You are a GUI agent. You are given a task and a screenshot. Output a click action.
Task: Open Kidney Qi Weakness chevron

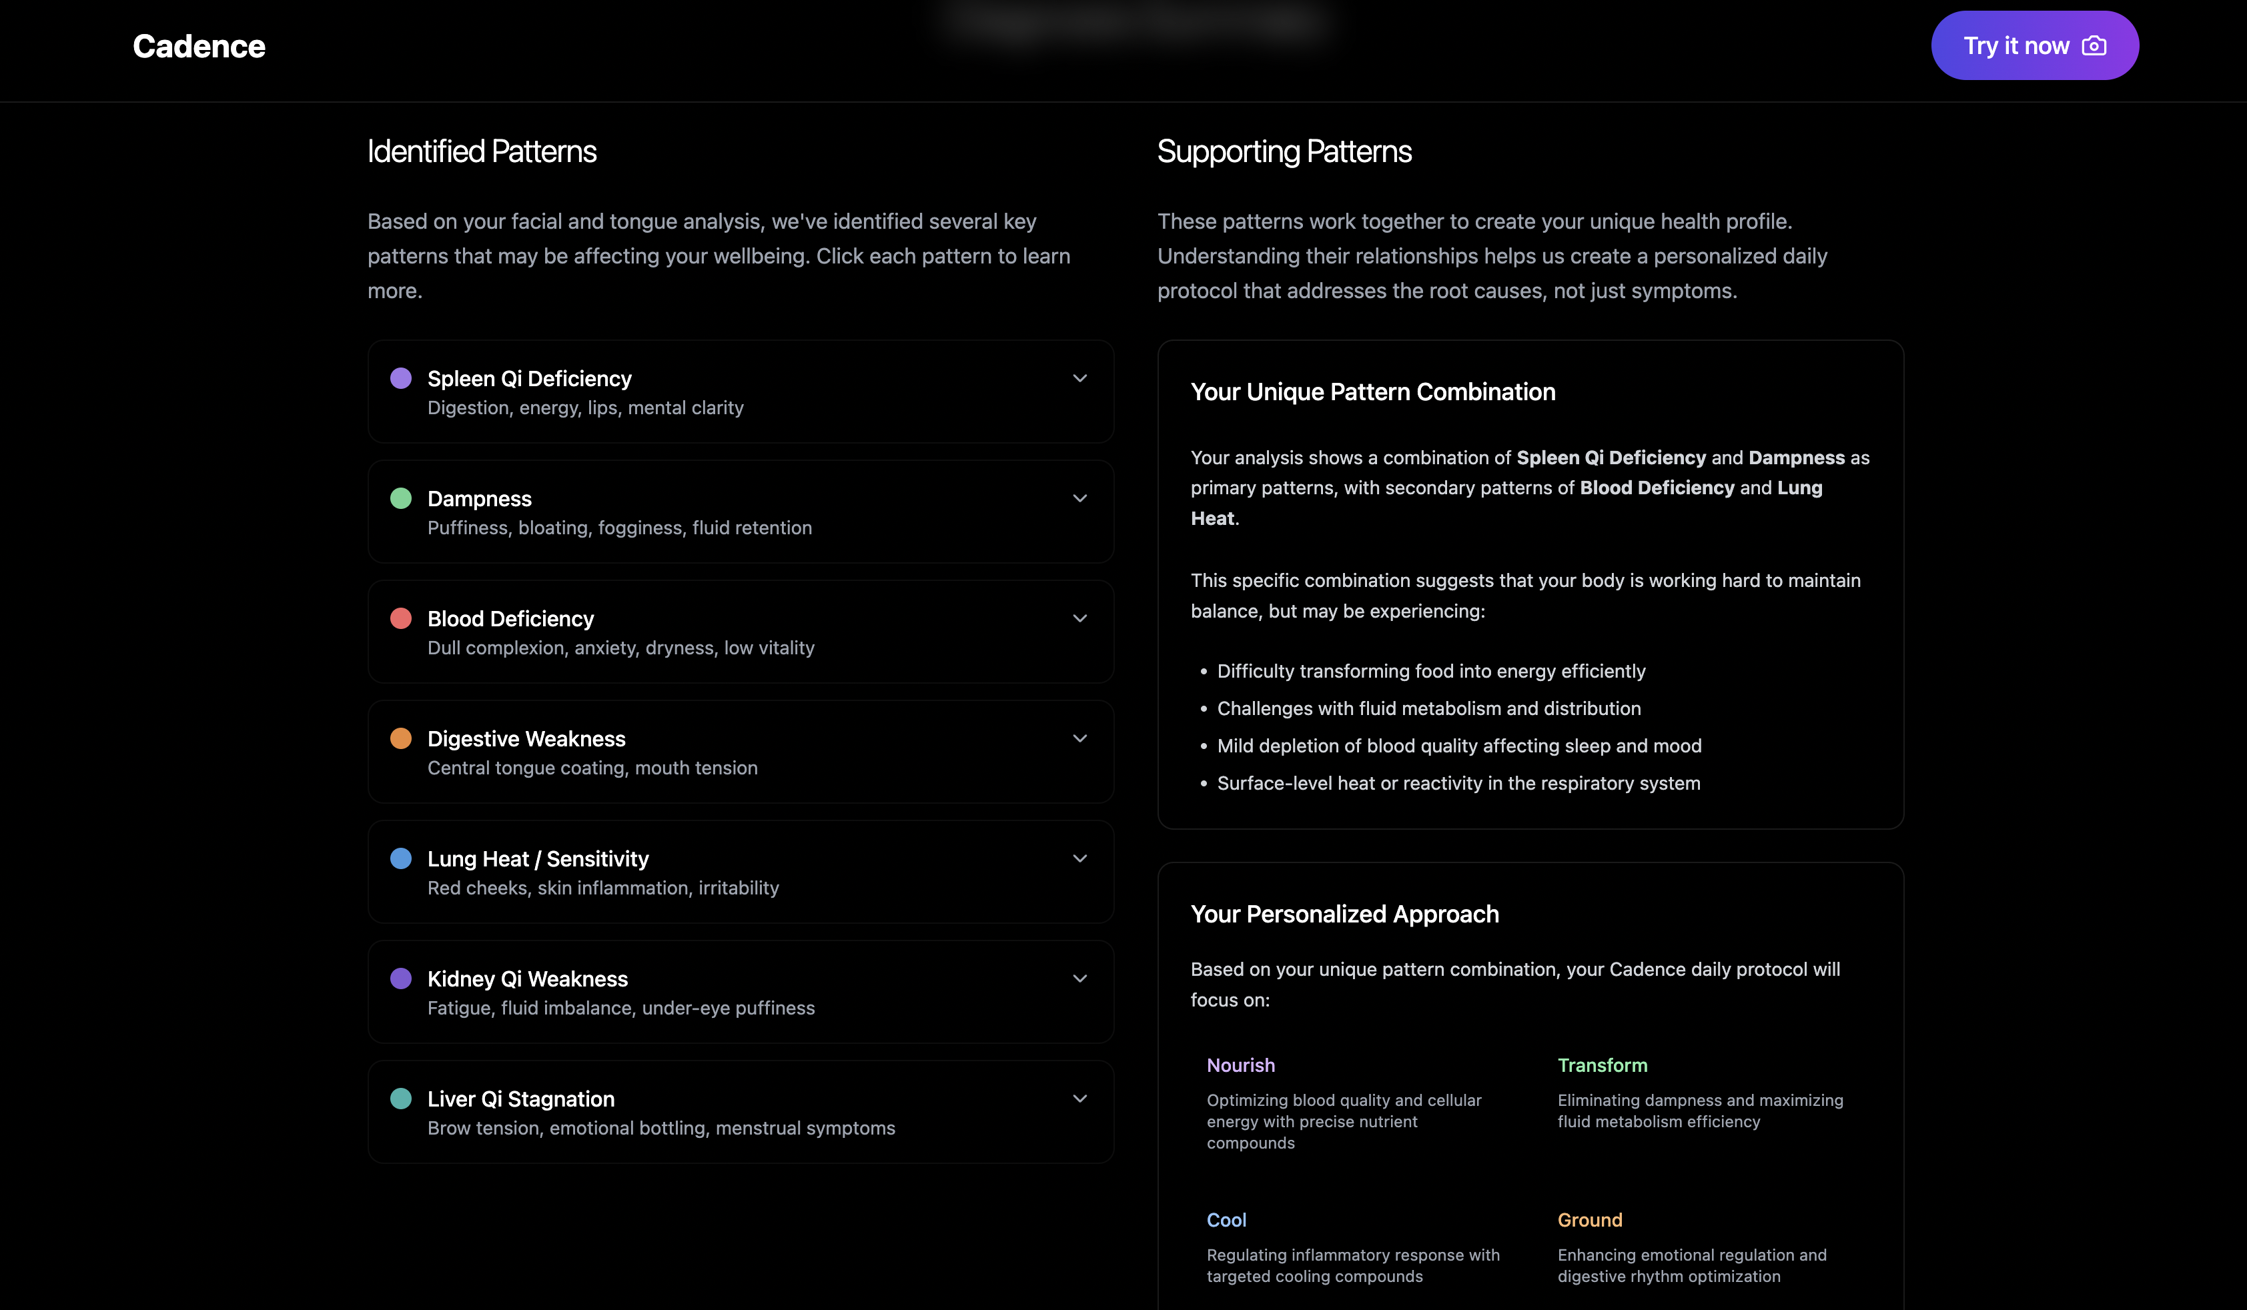tap(1079, 978)
